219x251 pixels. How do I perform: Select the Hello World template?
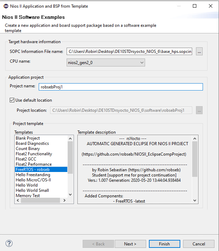tap(27, 185)
